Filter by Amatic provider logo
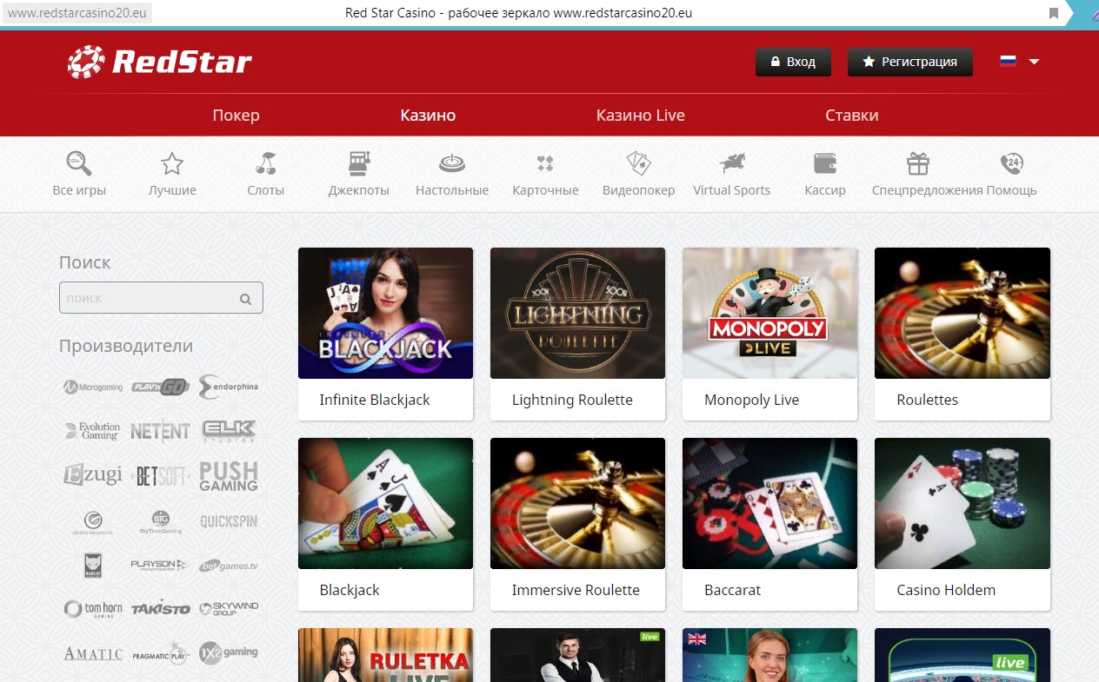 coord(93,653)
